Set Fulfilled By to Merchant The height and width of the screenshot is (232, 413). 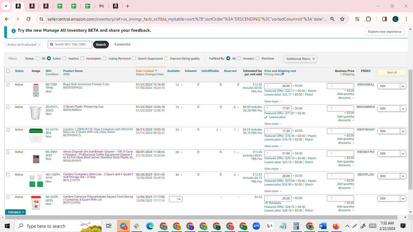(258, 58)
